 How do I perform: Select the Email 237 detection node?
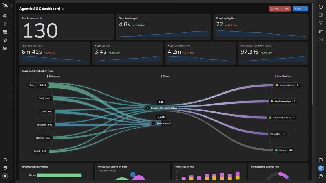40,151
